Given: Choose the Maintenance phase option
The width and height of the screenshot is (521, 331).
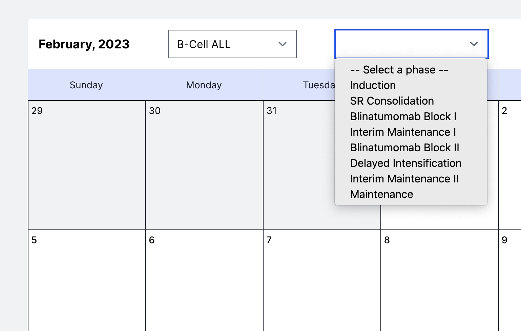Looking at the screenshot, I should click(x=381, y=194).
